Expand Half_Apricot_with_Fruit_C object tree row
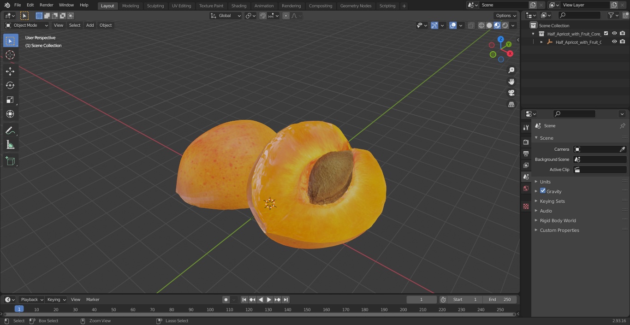630x325 pixels. coord(541,42)
